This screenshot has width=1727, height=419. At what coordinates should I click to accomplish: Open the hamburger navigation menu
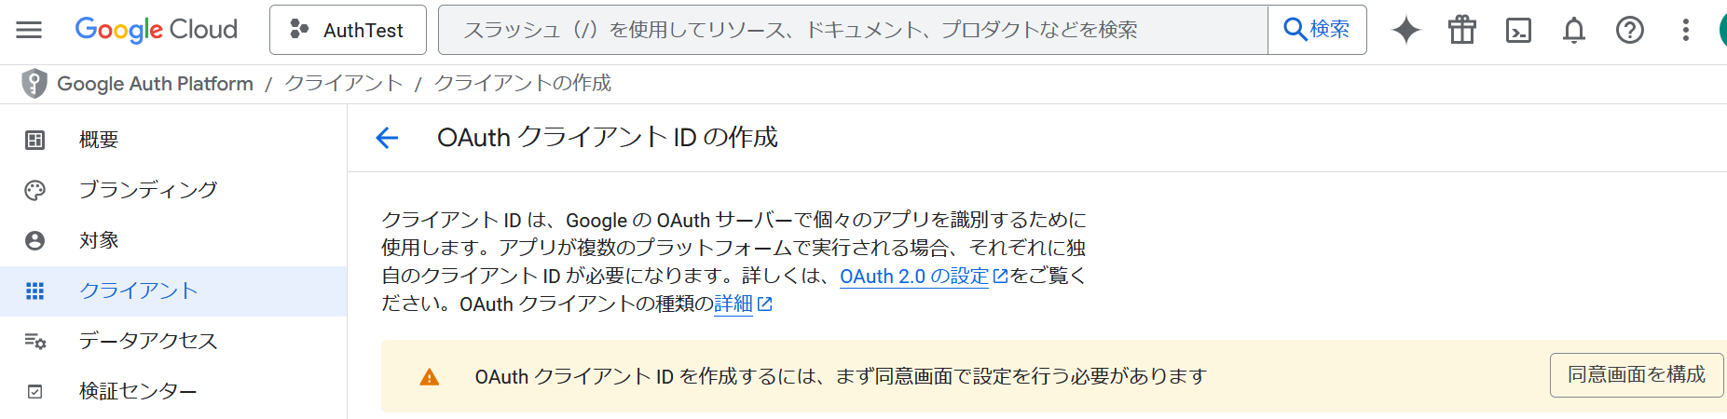(x=29, y=30)
